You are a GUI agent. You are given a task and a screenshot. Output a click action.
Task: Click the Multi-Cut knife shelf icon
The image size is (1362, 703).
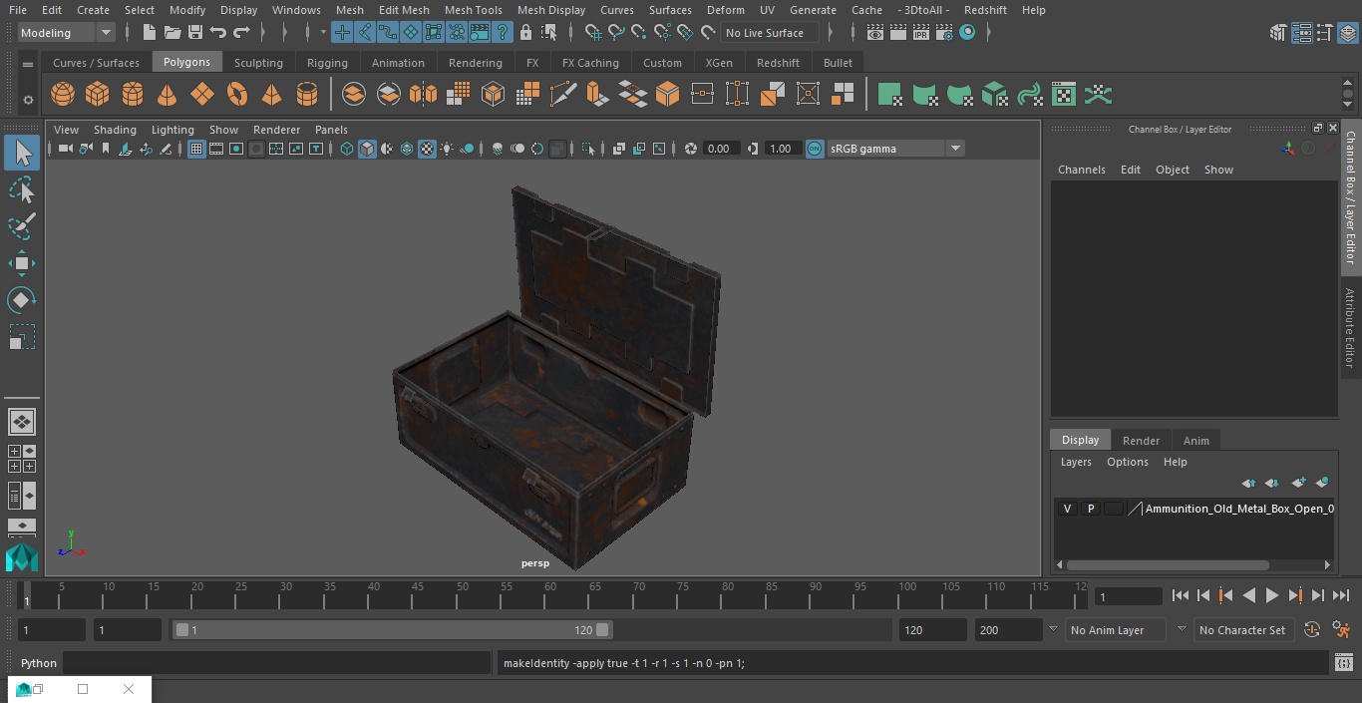point(563,95)
